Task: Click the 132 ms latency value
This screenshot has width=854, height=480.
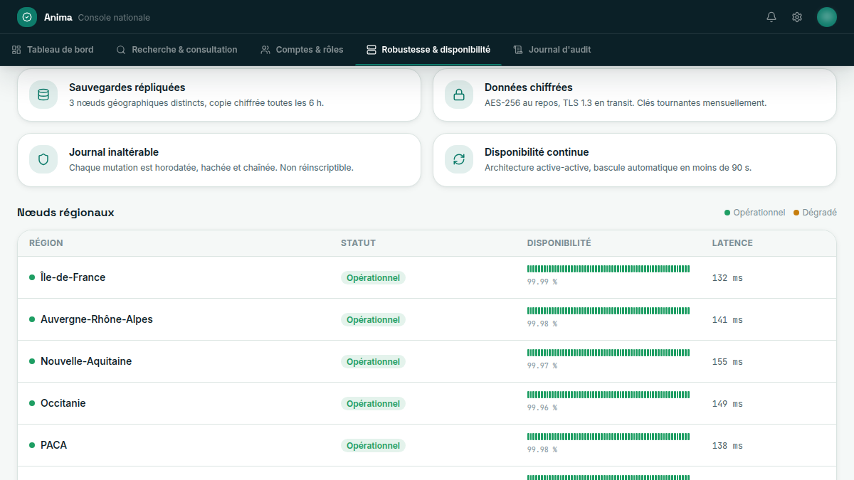Action: click(x=727, y=278)
